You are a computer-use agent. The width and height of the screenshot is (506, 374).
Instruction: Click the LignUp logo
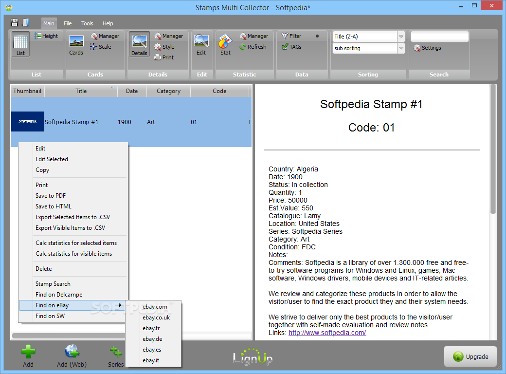click(x=253, y=357)
